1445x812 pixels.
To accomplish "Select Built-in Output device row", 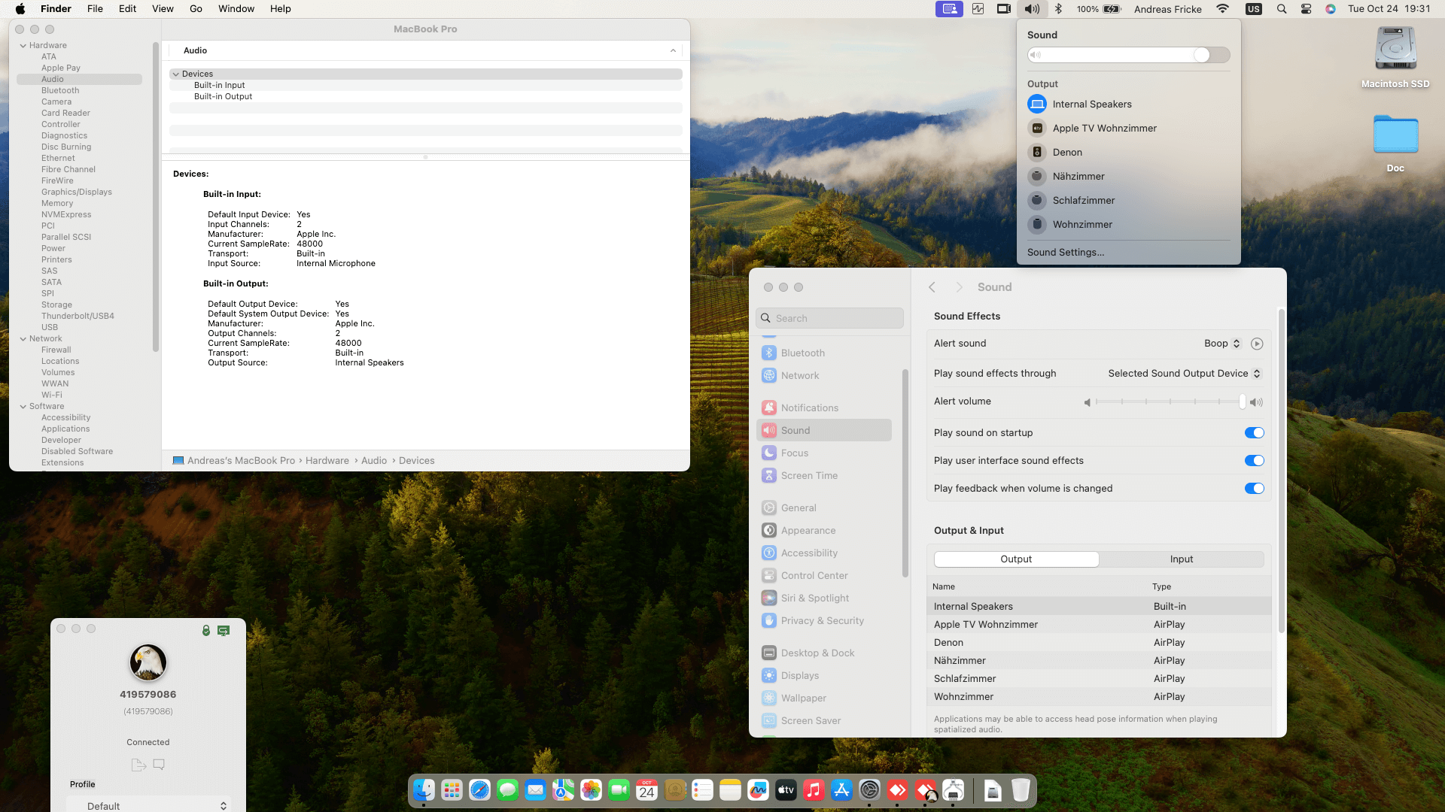I will click(426, 97).
